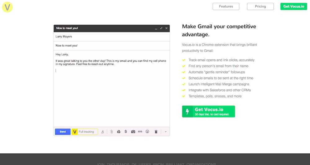
Task: Click the Get Vocus.io header button
Action: (x=294, y=6)
